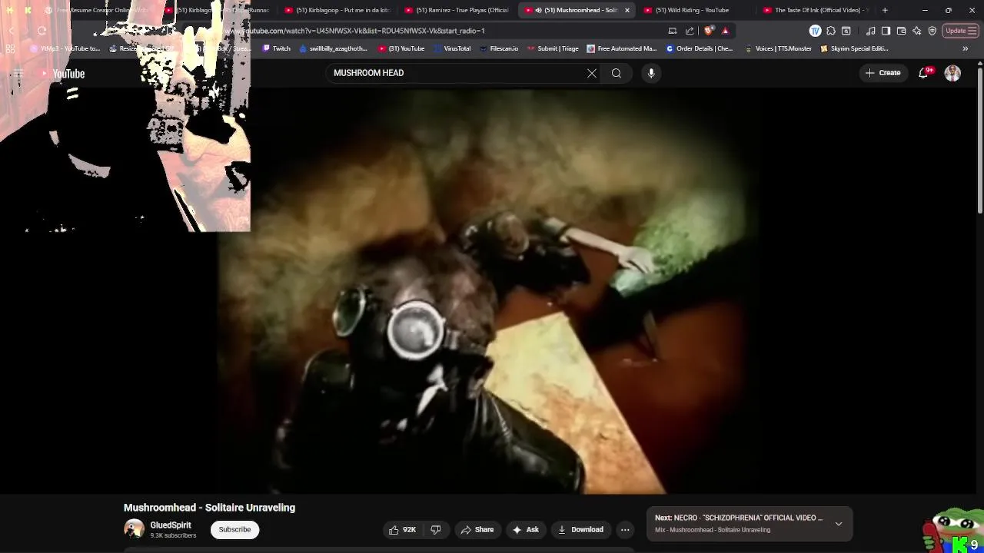Viewport: 984px width, 553px height.
Task: Click the cast screen icon in address bar
Action: (x=673, y=31)
